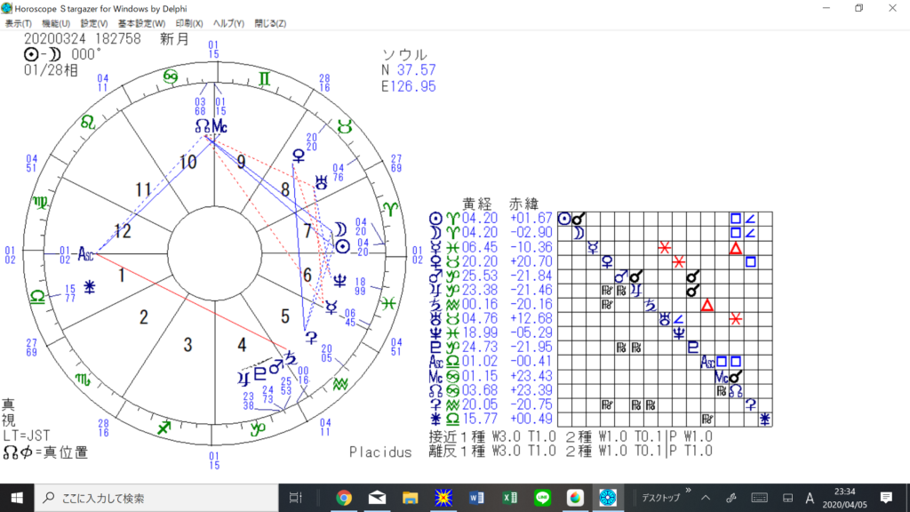Click the Windows Start button
Screen dimensions: 910x512
point(17,498)
